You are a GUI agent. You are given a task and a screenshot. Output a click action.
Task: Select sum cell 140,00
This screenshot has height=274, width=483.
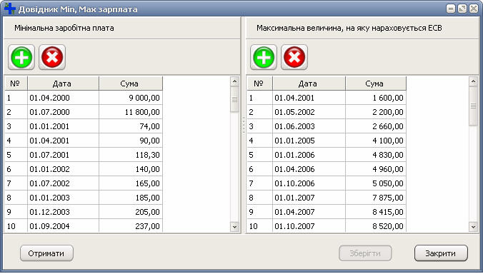click(x=131, y=169)
